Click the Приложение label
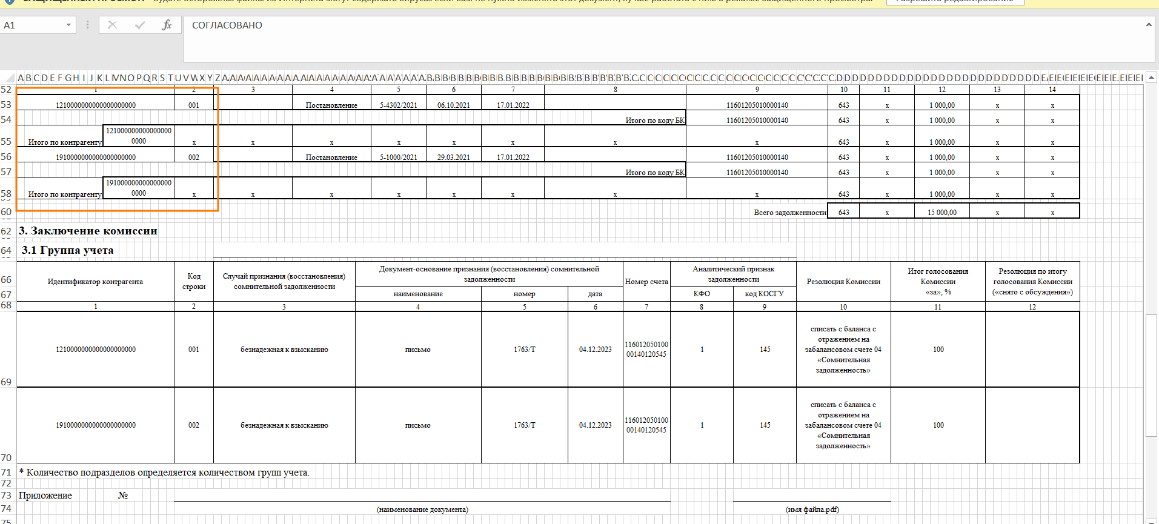 point(45,496)
